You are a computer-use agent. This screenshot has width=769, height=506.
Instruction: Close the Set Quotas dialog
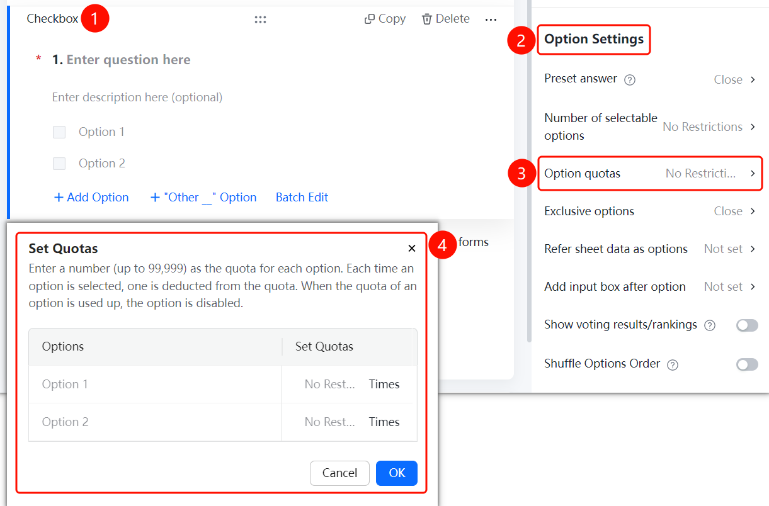(412, 249)
